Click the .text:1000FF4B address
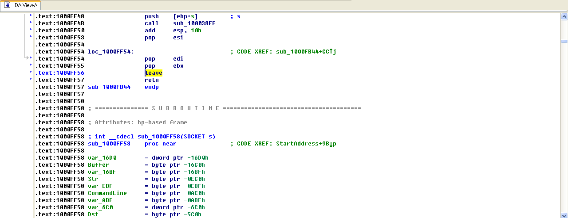This screenshot has width=568, height=218. point(59,23)
